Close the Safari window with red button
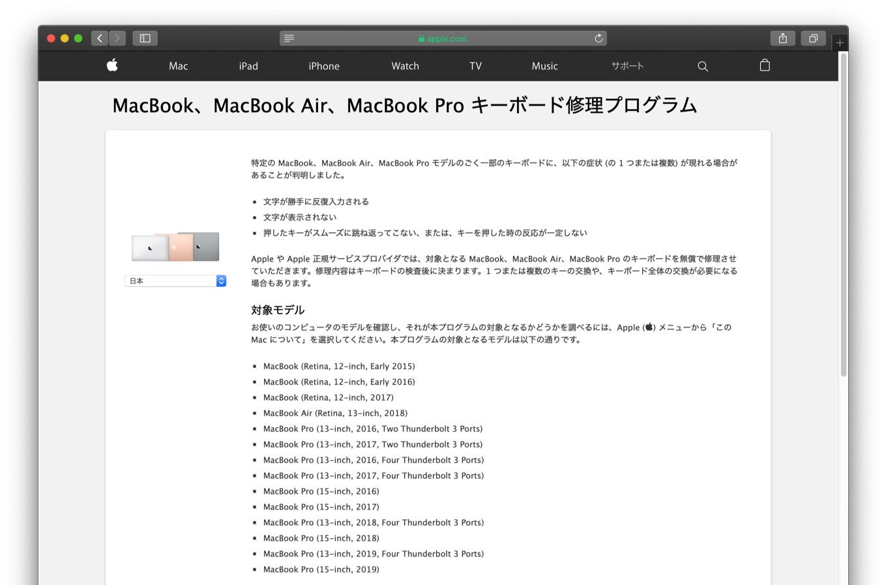The image size is (886, 585). [x=51, y=38]
